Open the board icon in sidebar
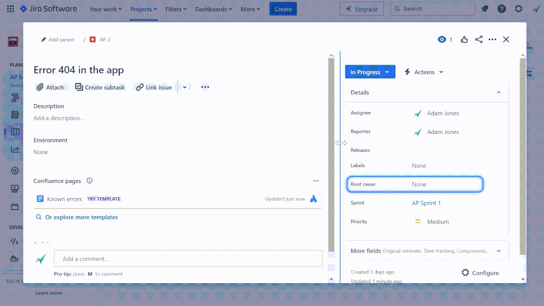The image size is (544, 306). (15, 132)
